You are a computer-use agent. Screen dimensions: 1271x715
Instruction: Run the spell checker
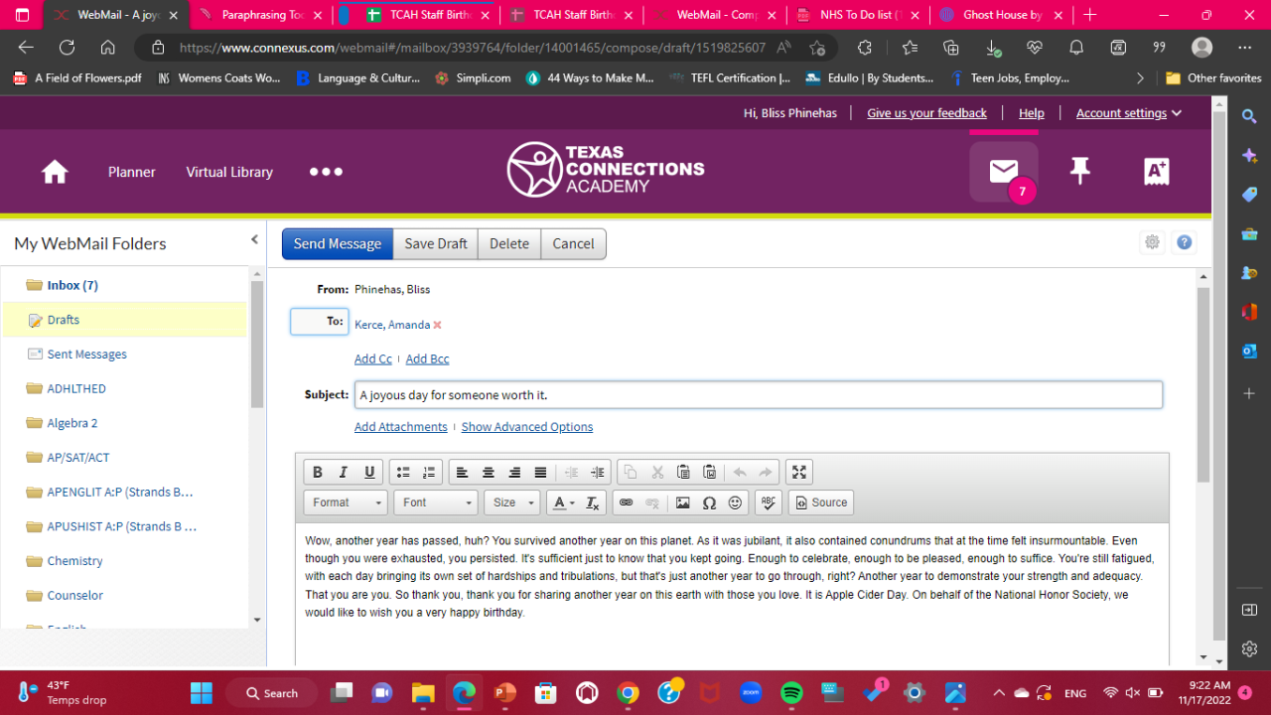(769, 502)
